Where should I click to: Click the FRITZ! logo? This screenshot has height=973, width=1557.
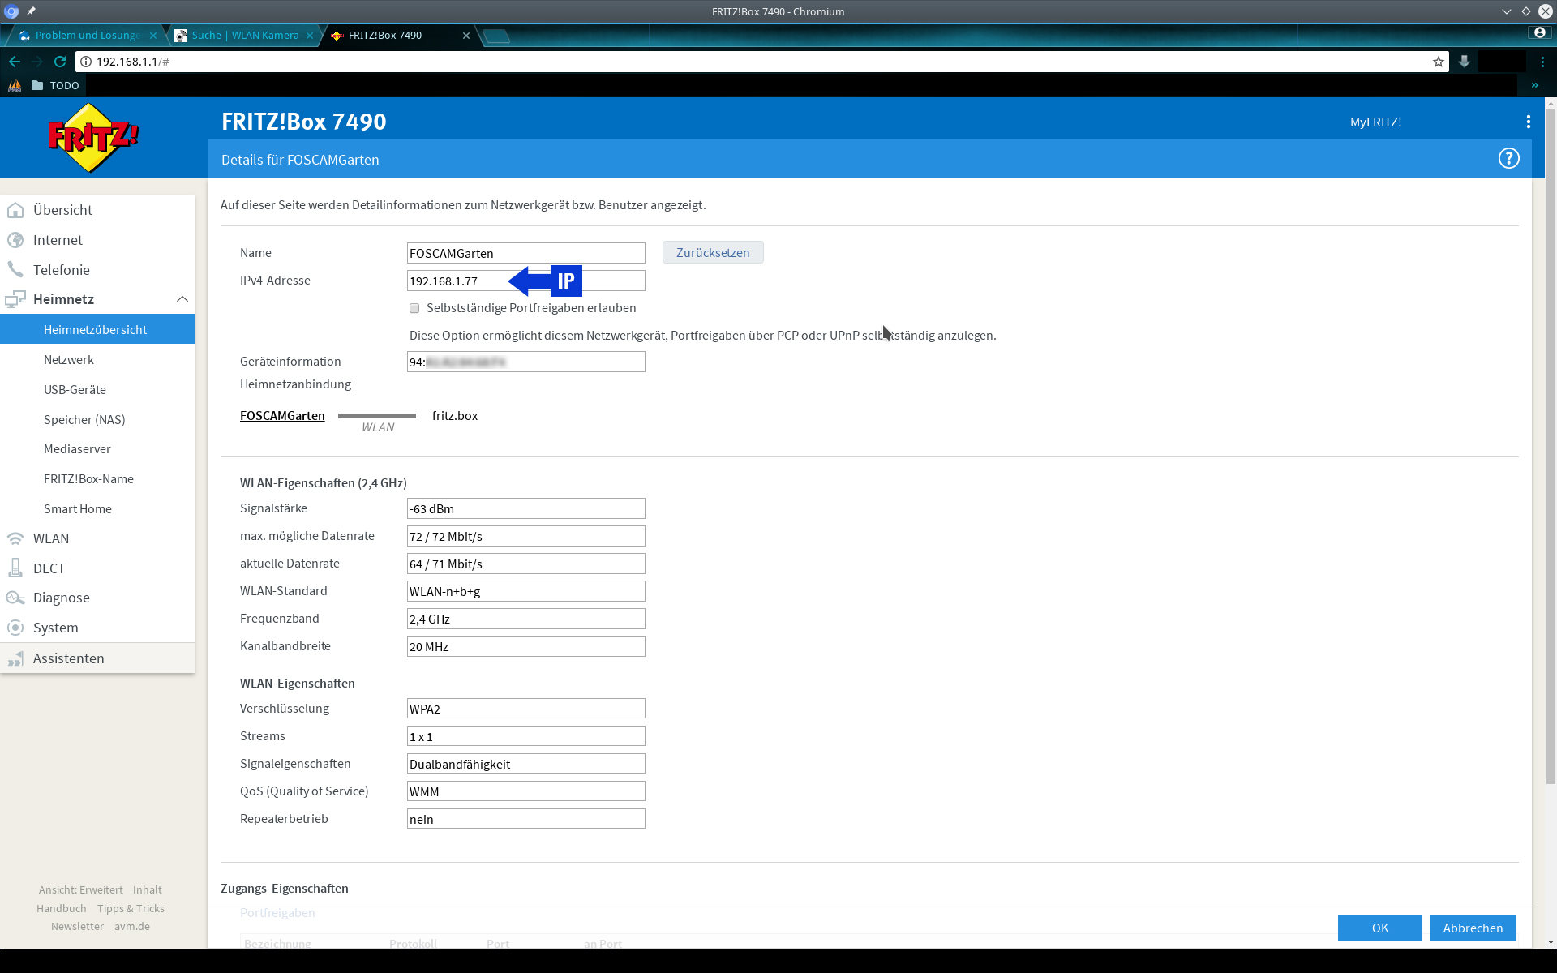click(x=93, y=138)
